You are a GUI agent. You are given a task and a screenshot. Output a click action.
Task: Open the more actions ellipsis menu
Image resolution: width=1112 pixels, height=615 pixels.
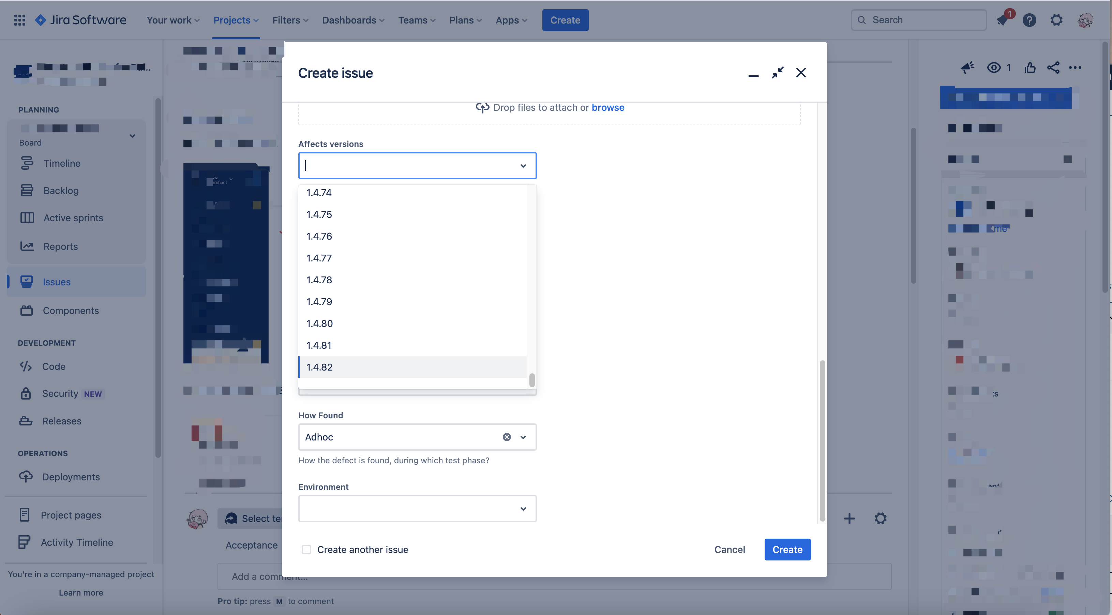pos(1075,67)
